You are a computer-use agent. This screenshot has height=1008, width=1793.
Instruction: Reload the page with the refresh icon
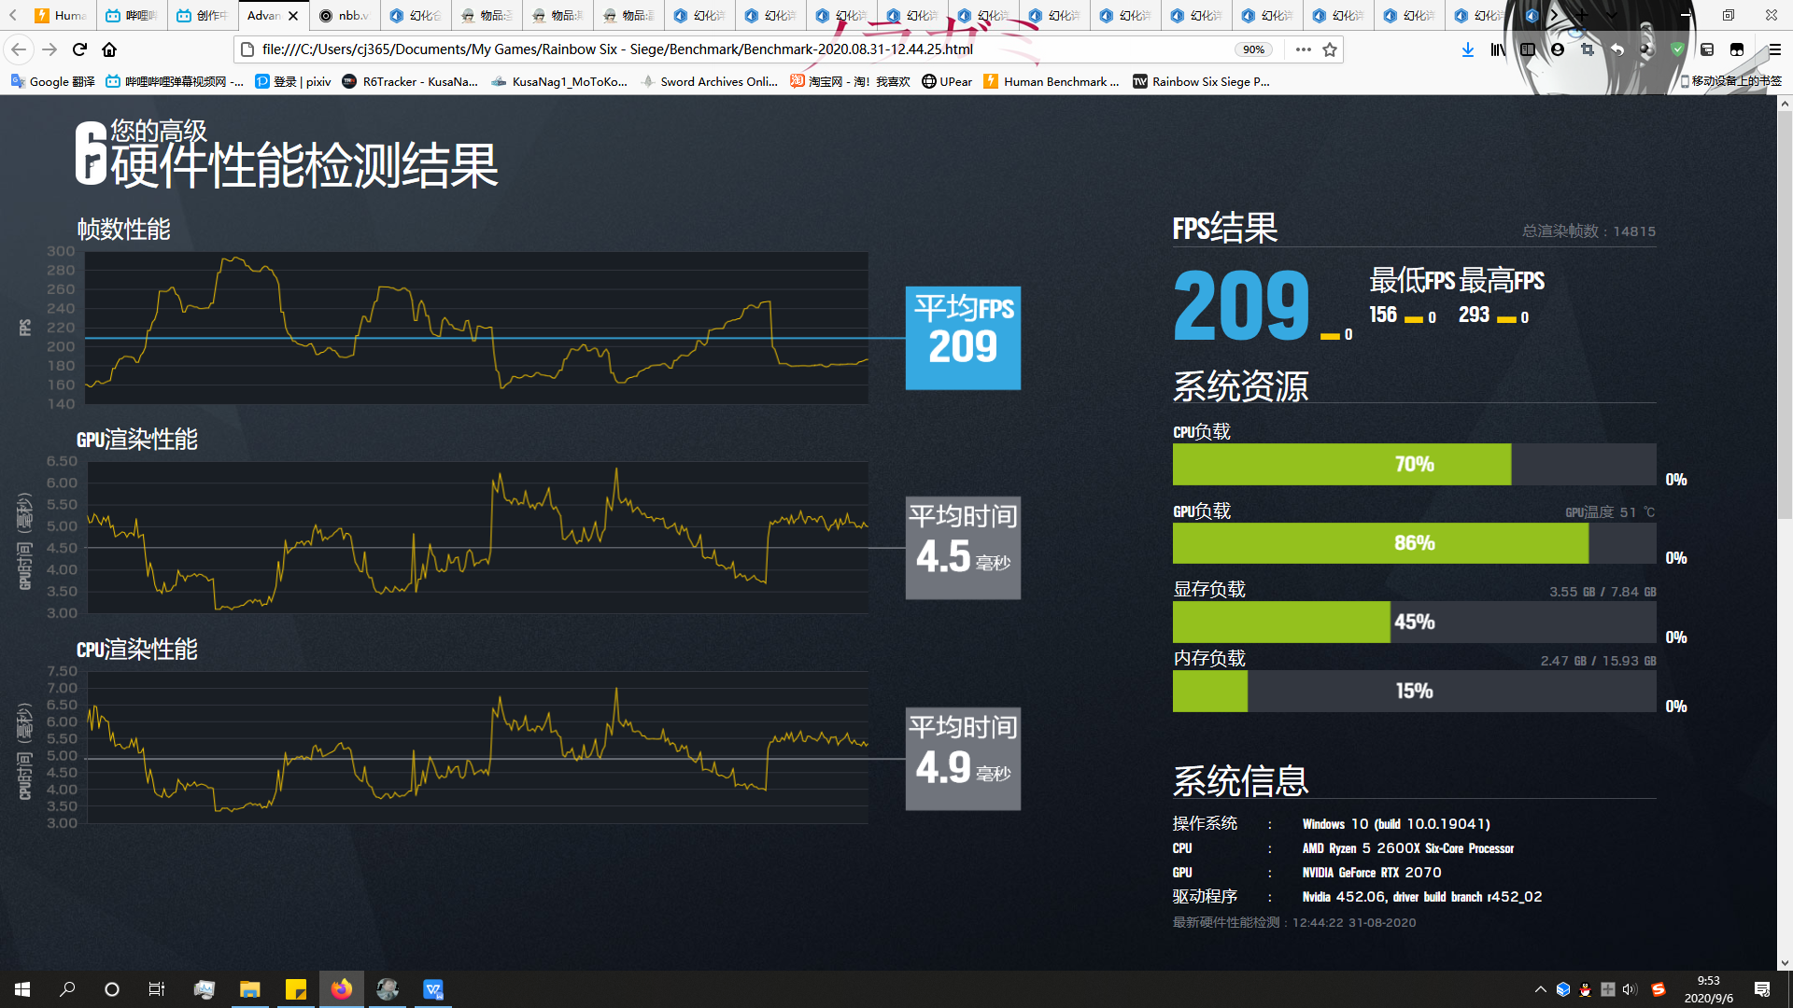tap(79, 49)
